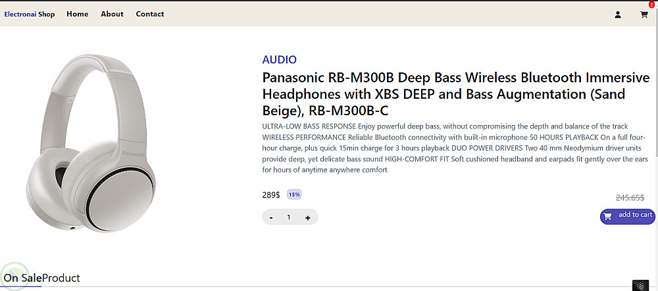Open the shopping cart icon in header

[644, 14]
